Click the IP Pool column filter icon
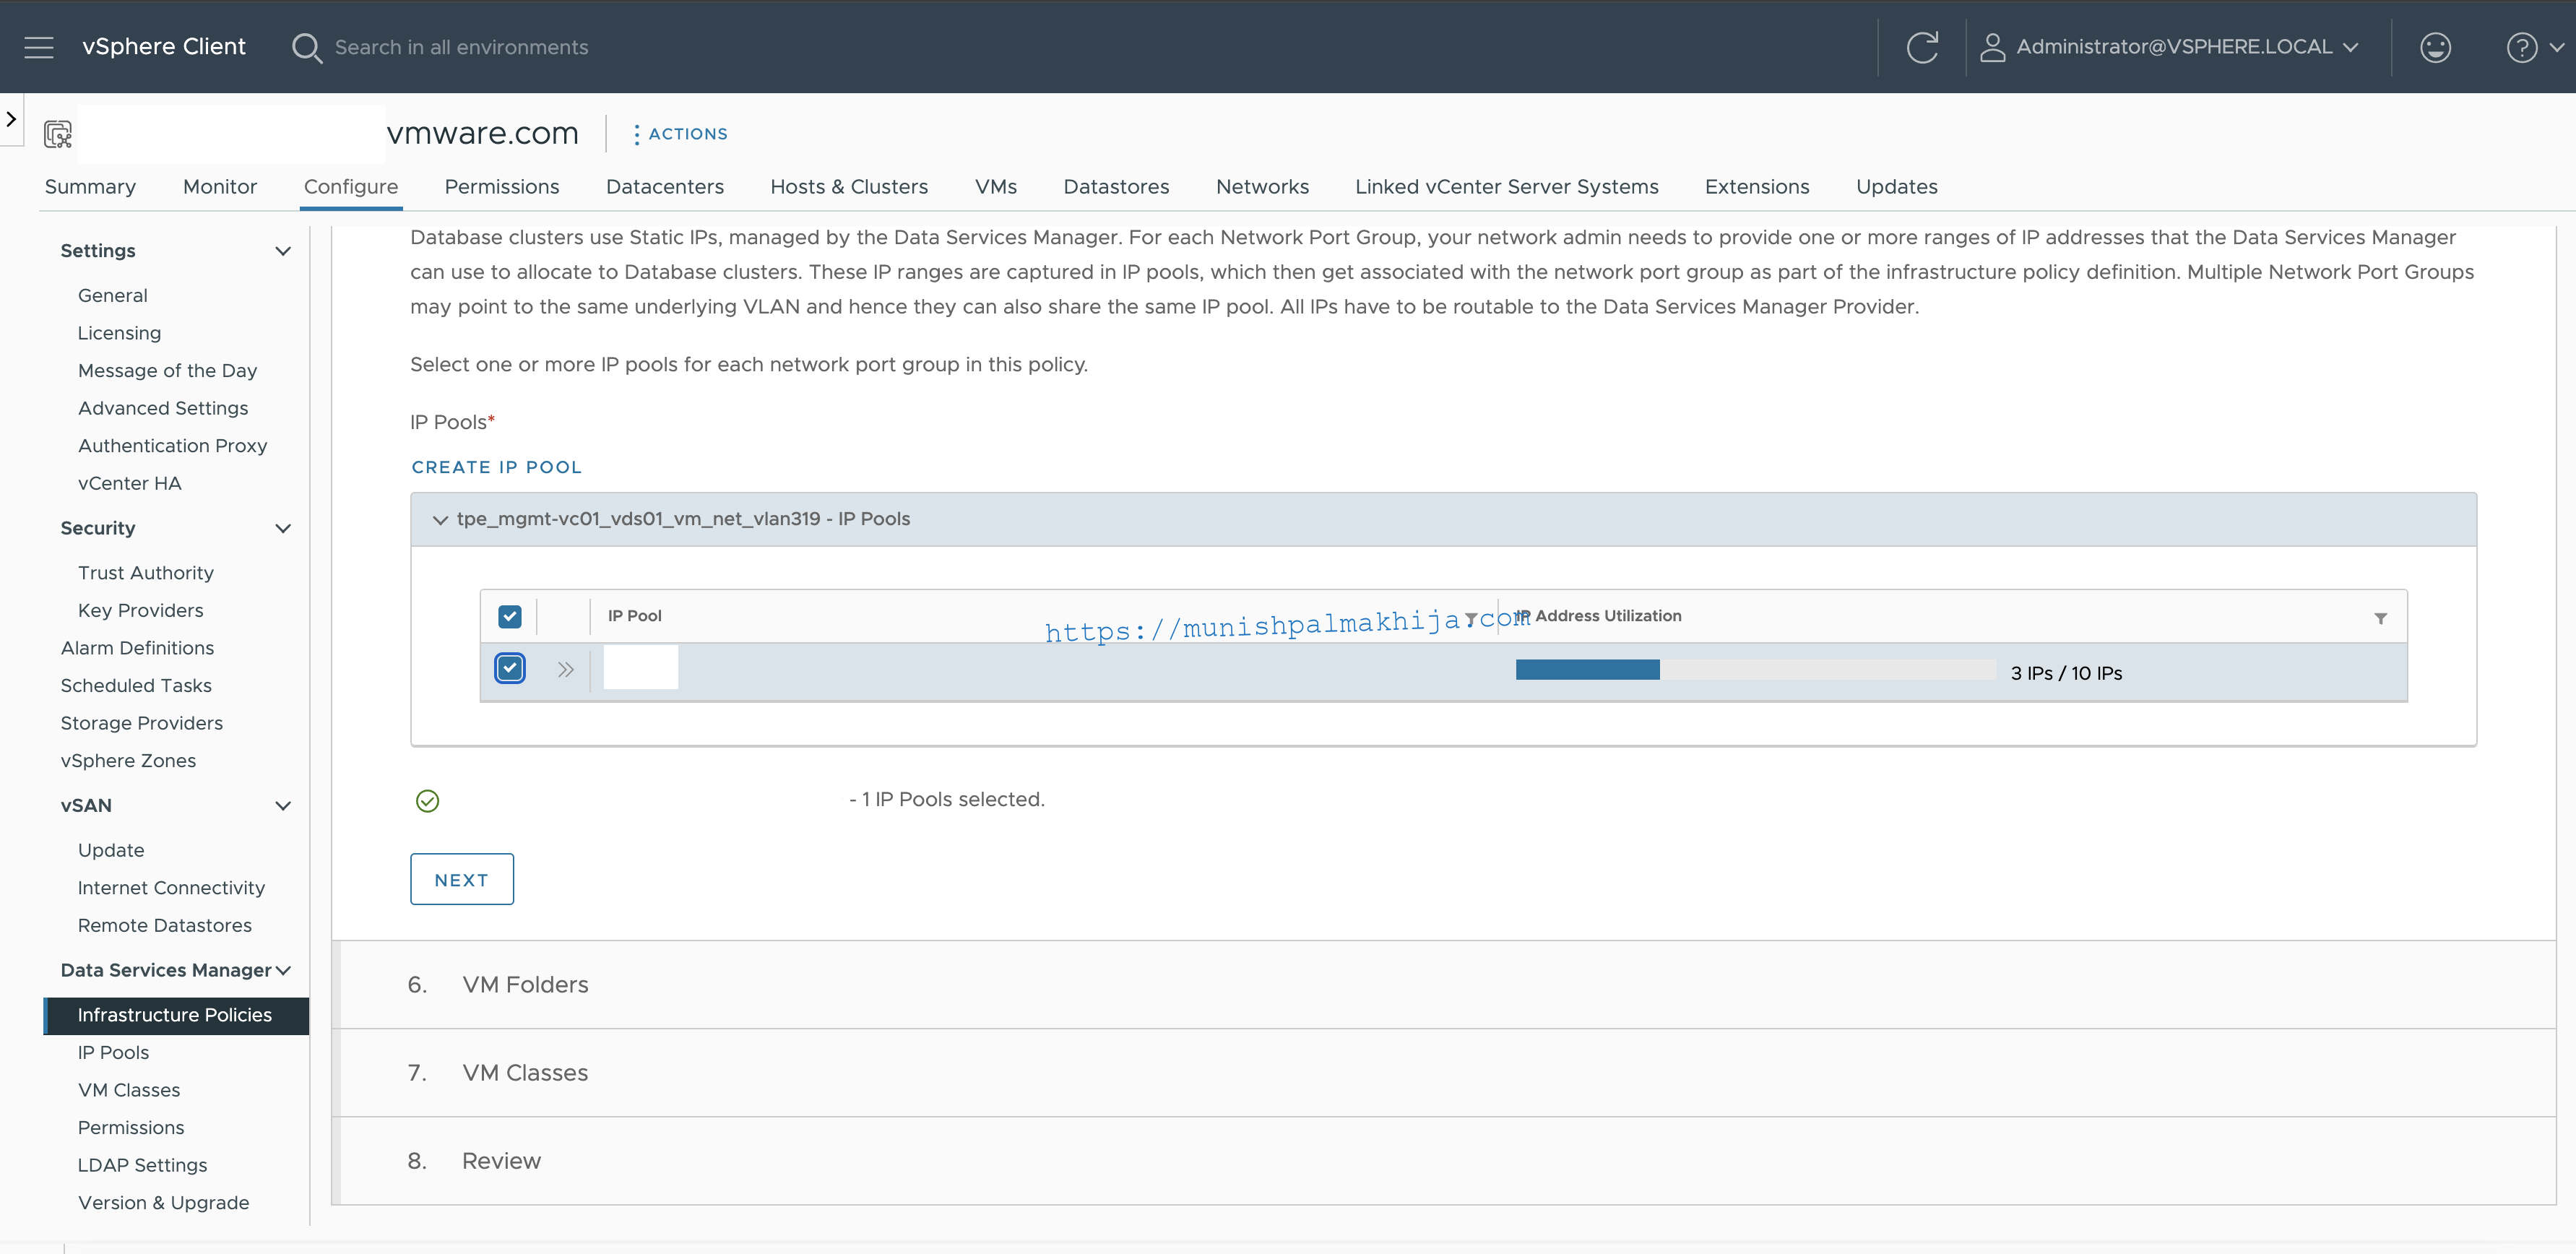2576x1254 pixels. [x=1471, y=619]
